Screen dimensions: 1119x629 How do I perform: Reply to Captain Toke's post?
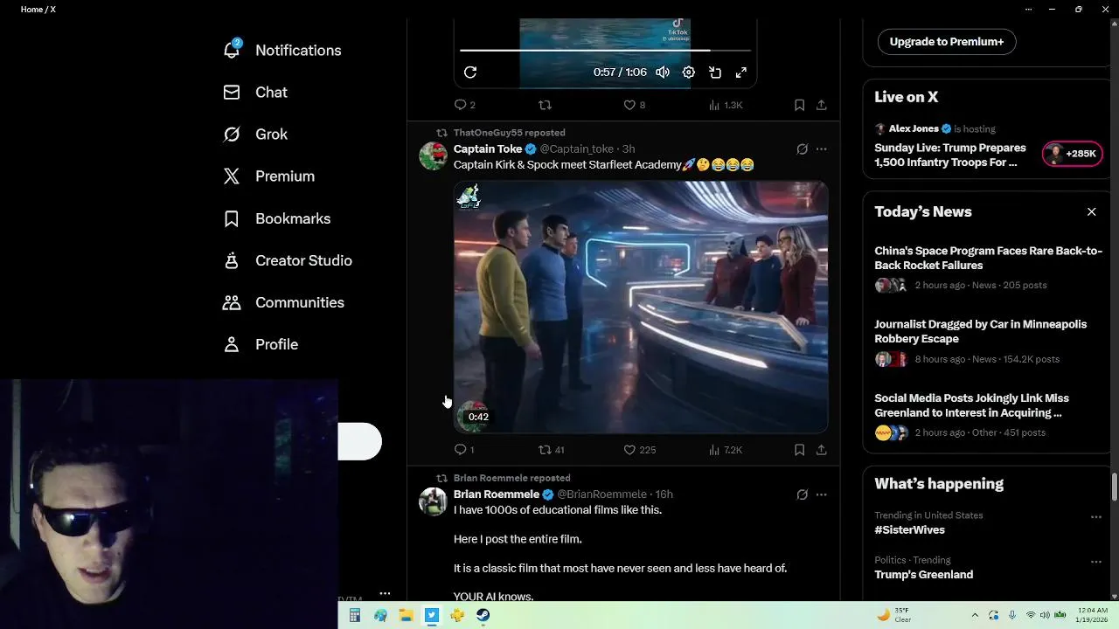[x=463, y=450]
